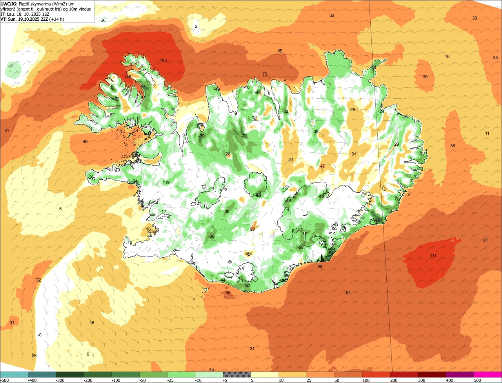Select the checkered swatch between -5 and 5
Image resolution: width=502 pixels, height=383 pixels.
[237, 374]
